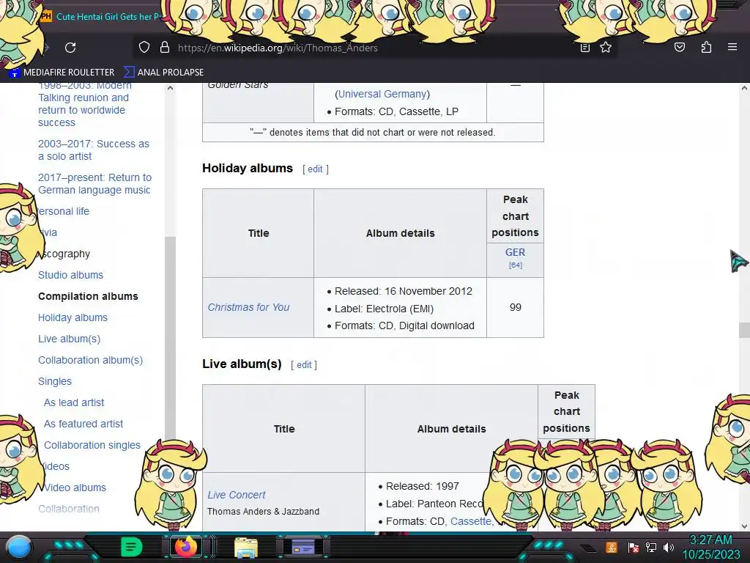Click the 99 peak chart cell
Viewport: 750px width, 563px height.
coord(515,307)
